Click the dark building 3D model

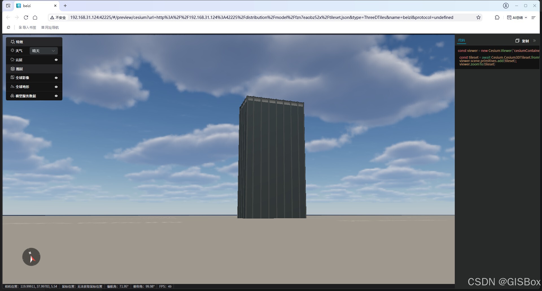pos(272,158)
